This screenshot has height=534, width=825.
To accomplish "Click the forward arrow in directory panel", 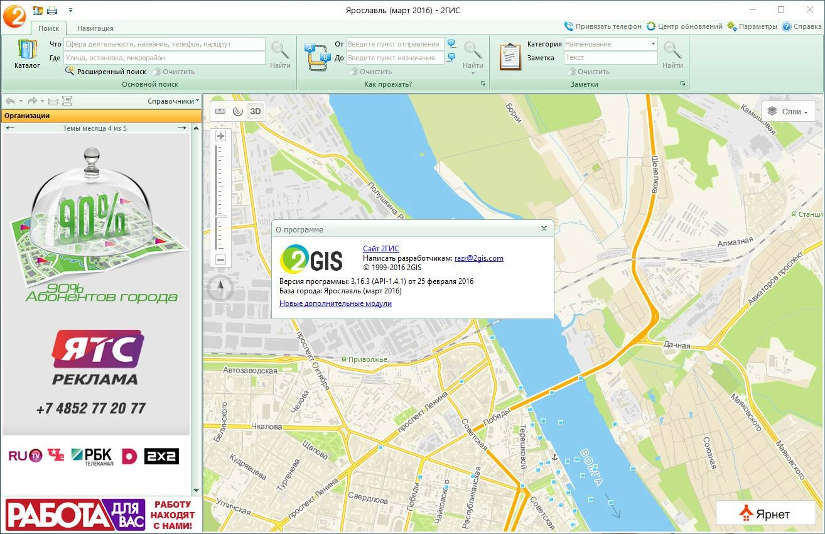I will (32, 101).
